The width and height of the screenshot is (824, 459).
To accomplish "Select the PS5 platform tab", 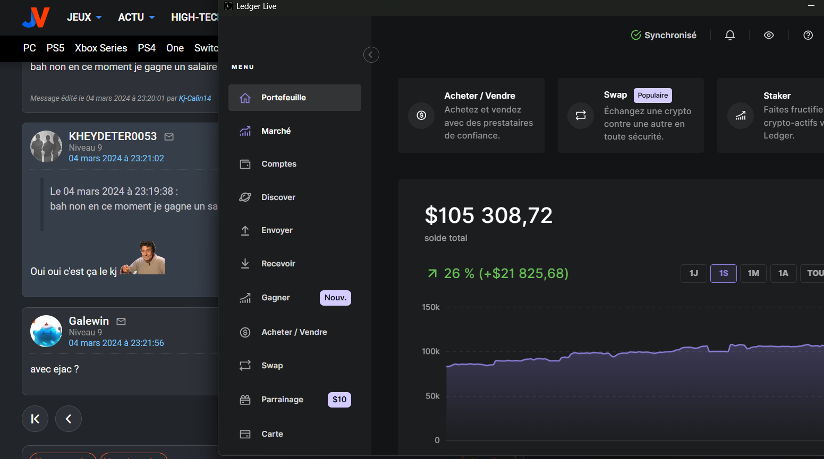I will tap(55, 48).
